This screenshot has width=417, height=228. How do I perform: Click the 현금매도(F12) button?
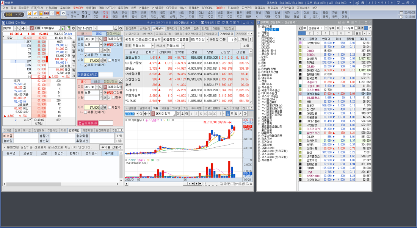point(88,75)
